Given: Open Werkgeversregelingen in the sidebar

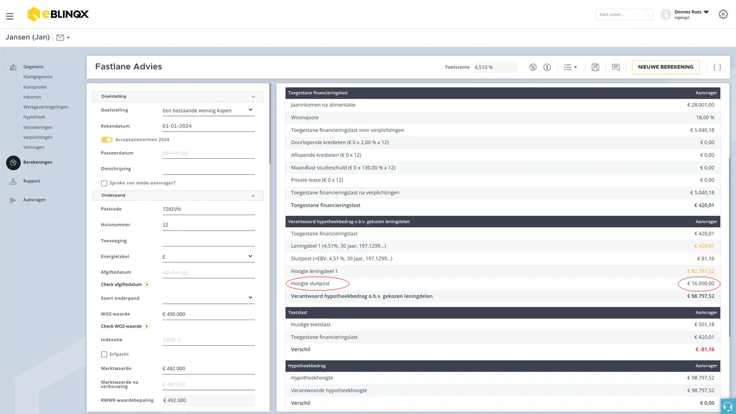Looking at the screenshot, I should tap(46, 107).
